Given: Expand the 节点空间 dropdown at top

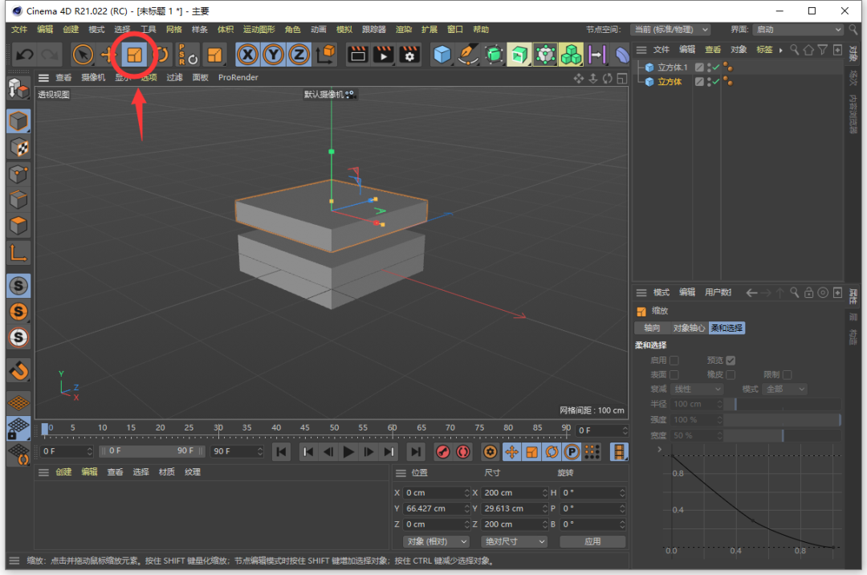Looking at the screenshot, I should point(670,30).
